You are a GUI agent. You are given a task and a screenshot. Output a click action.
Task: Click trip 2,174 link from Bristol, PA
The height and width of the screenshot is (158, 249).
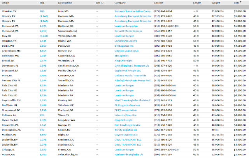(43, 61)
